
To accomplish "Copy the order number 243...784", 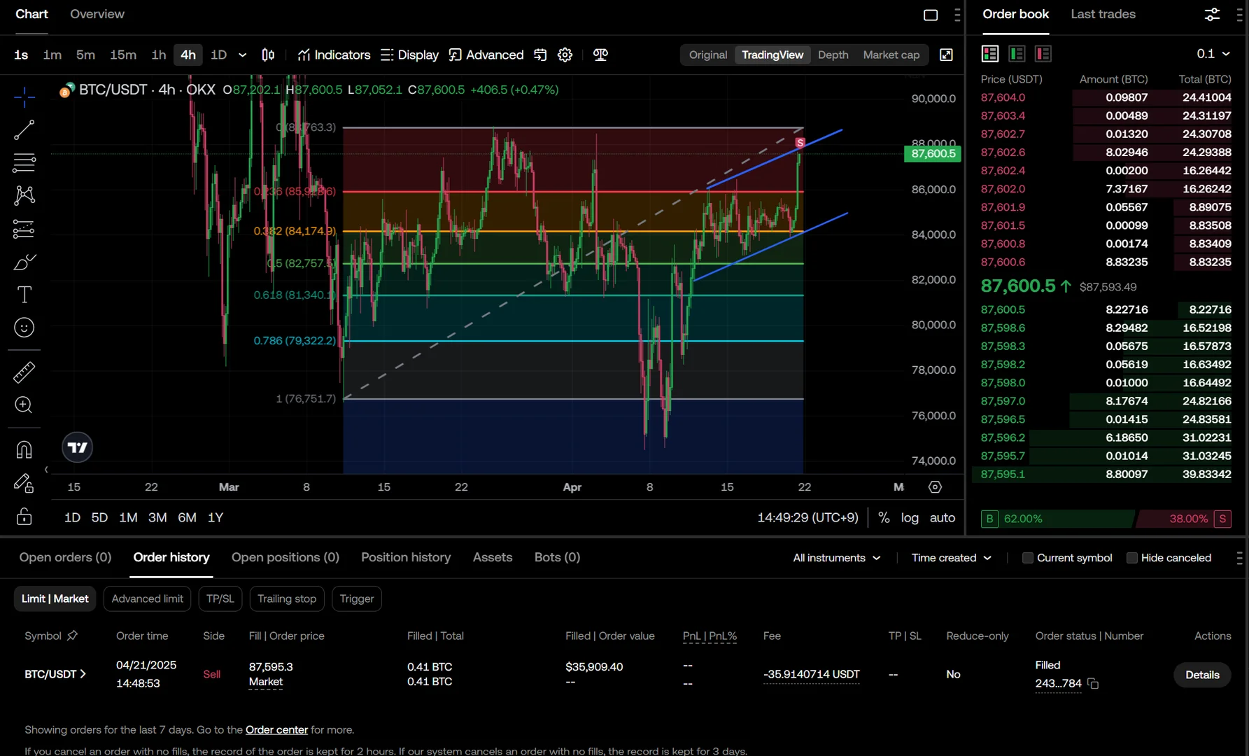I will (x=1093, y=684).
